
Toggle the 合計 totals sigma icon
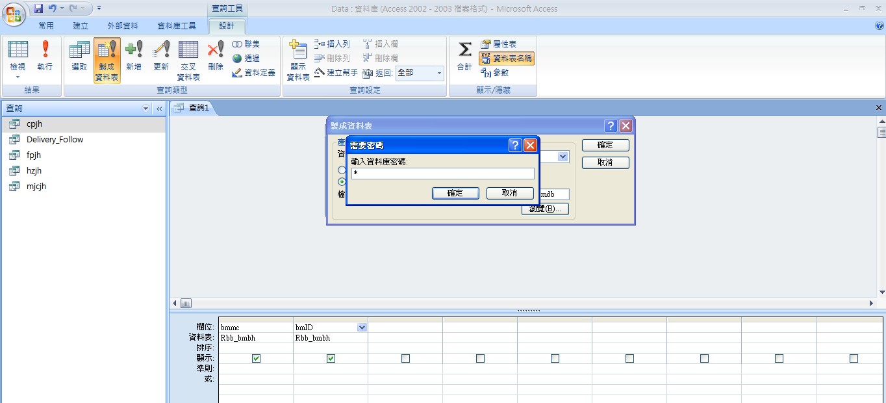[465, 56]
